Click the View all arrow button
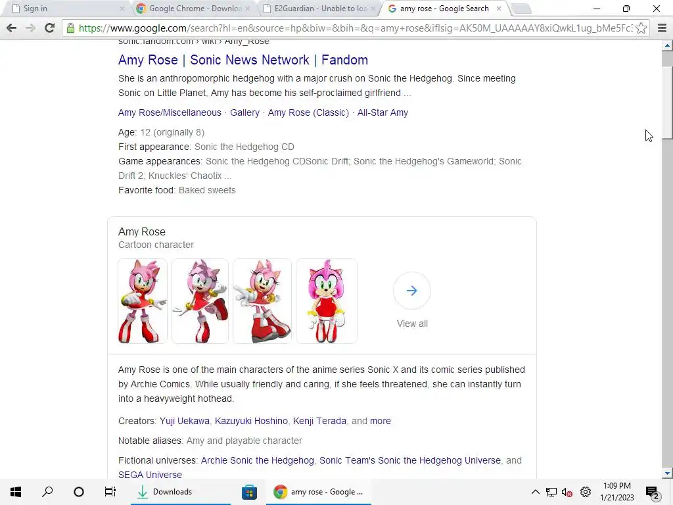Screen dimensions: 673x505 tap(411, 291)
